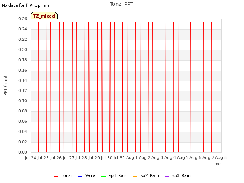Click the red Tonzi legend color swatch

coord(56,176)
